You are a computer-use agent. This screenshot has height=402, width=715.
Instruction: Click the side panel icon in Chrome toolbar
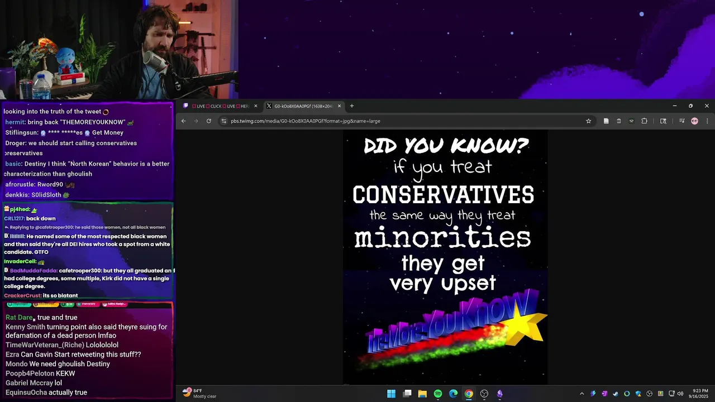pos(663,121)
